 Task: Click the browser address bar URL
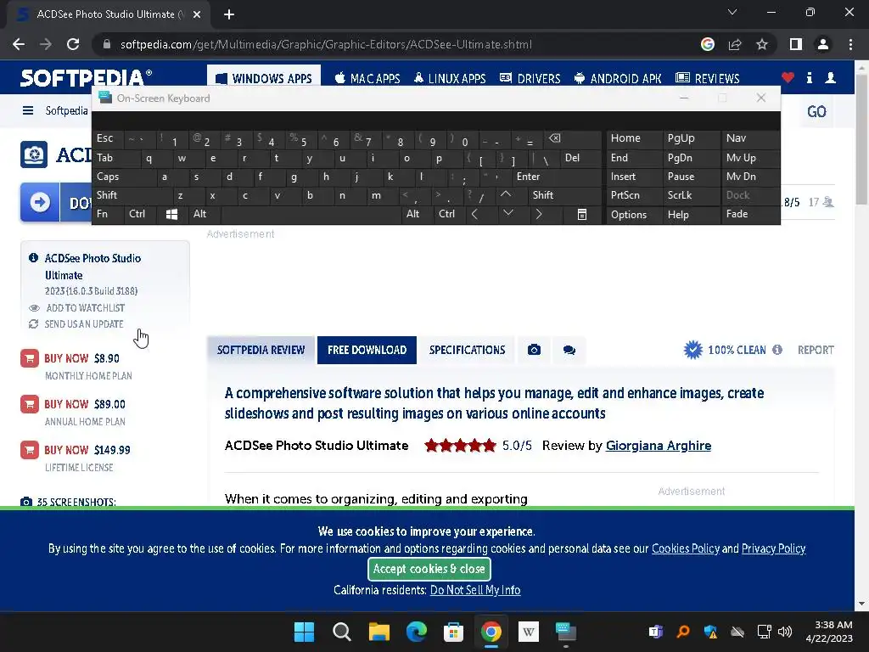[326, 44]
